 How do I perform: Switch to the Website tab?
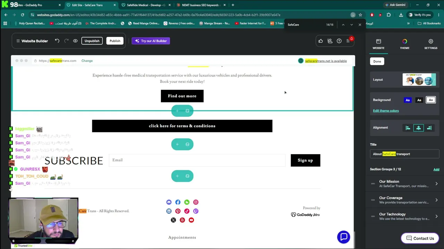378,44
